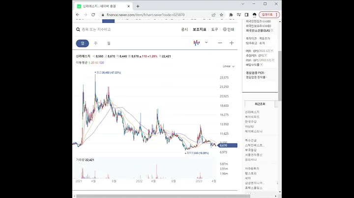The image size is (354, 198).
Task: Select the 일 daily chart period
Action: coord(83,43)
